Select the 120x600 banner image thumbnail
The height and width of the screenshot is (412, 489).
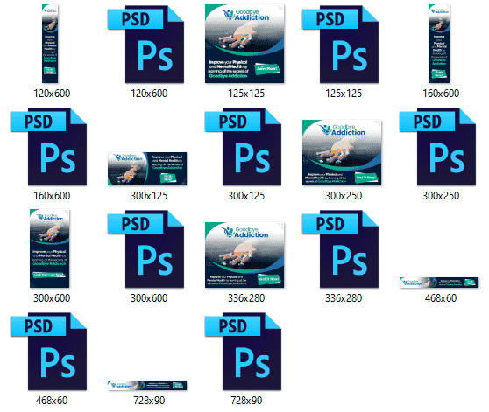point(50,44)
